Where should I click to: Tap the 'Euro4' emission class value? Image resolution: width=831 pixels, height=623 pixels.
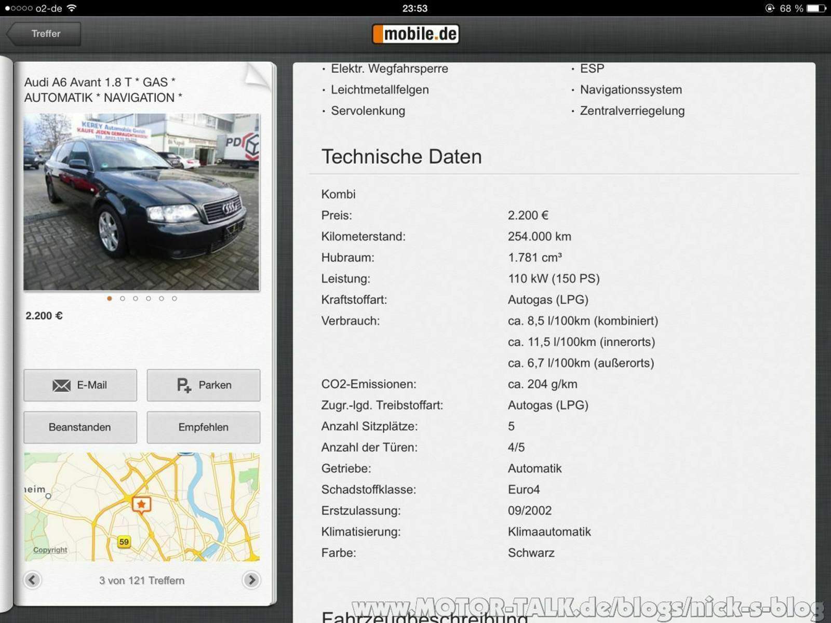[x=524, y=490]
